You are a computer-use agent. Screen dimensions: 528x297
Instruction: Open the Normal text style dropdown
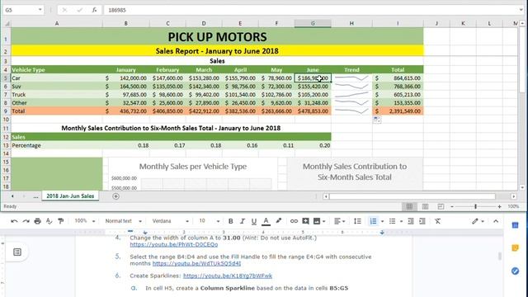[123, 221]
